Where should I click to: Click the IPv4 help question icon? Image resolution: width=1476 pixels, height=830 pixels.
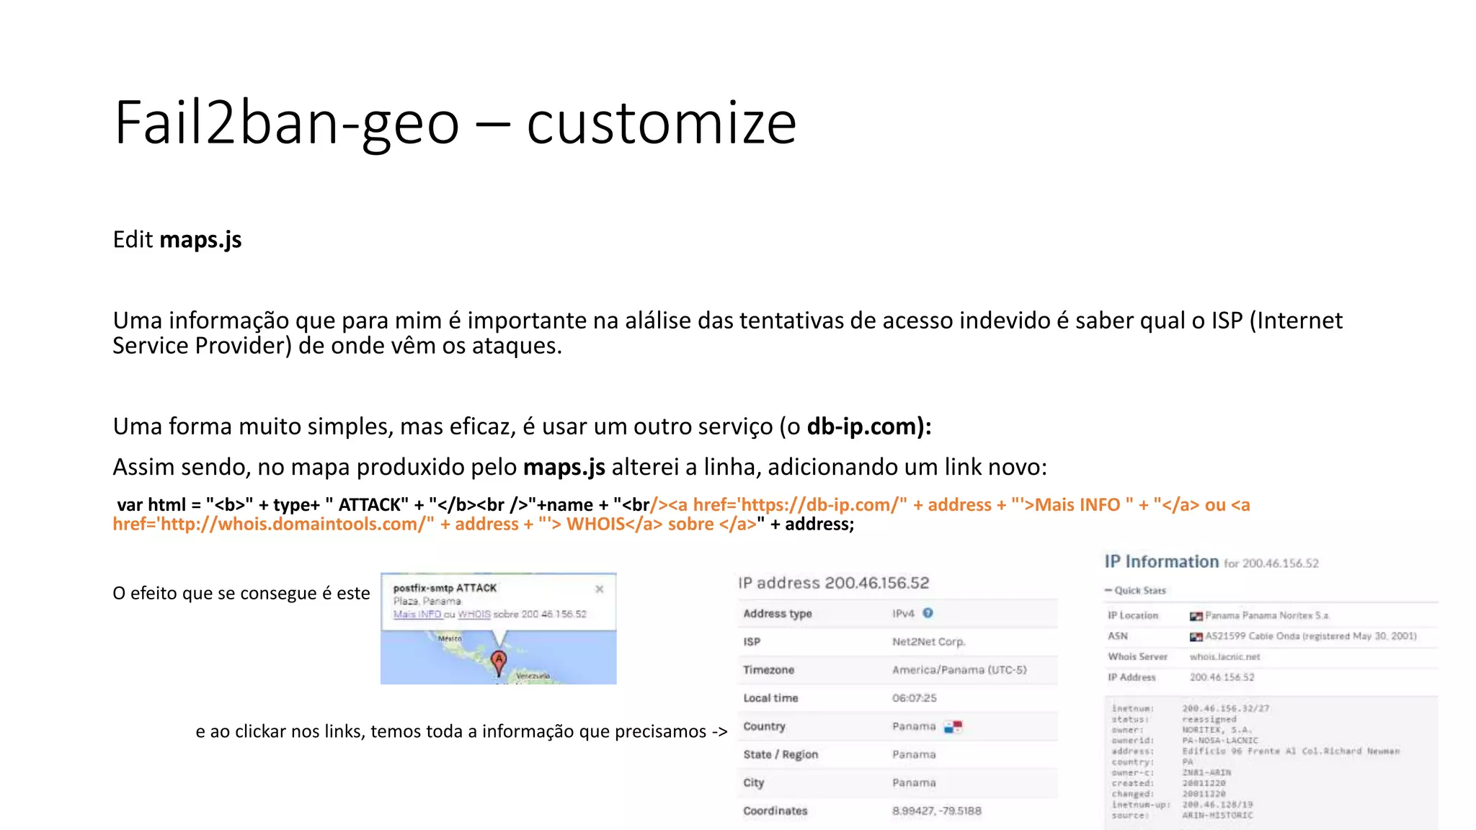click(928, 613)
